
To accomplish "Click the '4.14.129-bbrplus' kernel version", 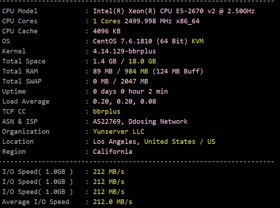I will coord(124,51).
